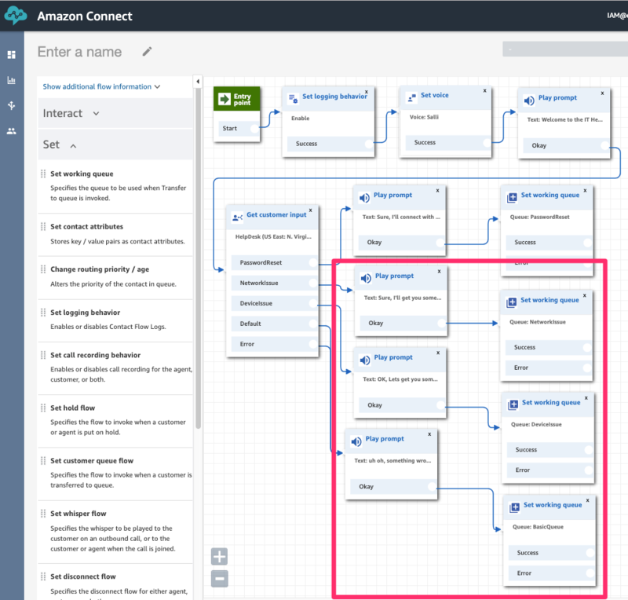Screen dimensions: 628x600
Task: Open the 'Set voice' block title
Action: click(435, 95)
